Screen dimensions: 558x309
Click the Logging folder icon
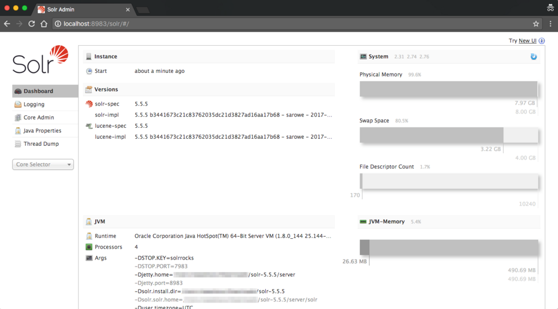click(18, 104)
